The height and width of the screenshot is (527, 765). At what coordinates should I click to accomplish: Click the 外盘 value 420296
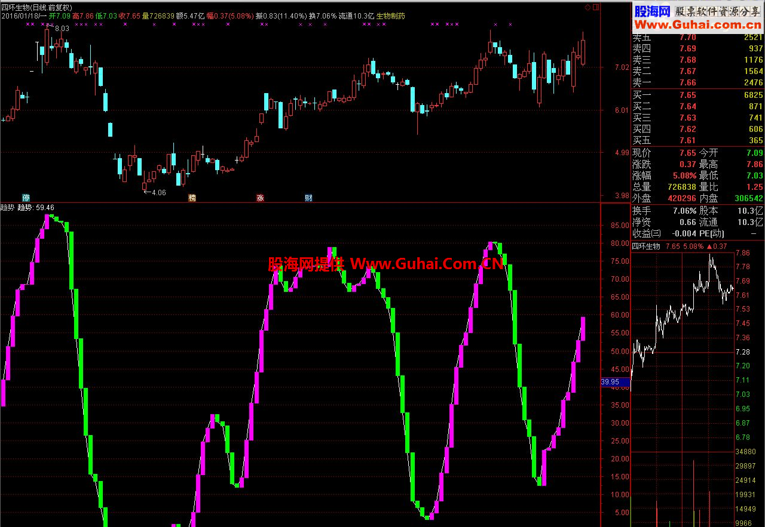681,198
